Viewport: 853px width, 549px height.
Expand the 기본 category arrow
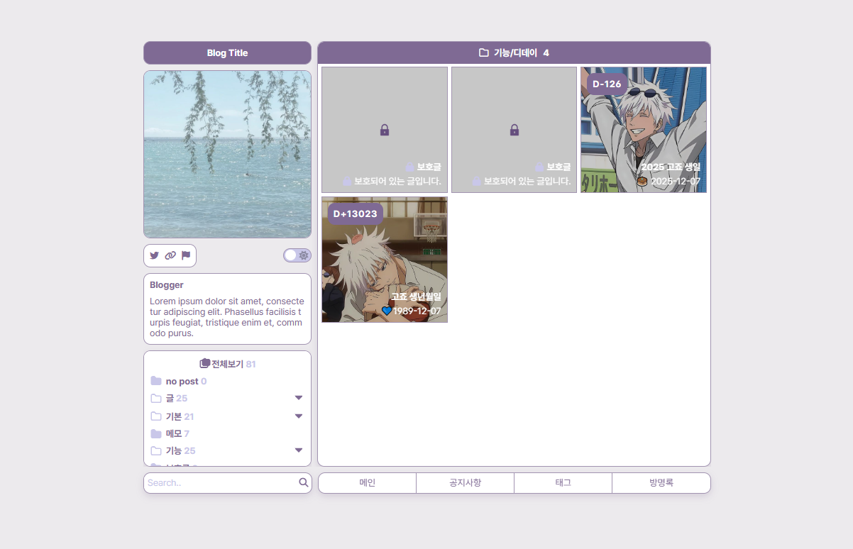[x=299, y=416]
